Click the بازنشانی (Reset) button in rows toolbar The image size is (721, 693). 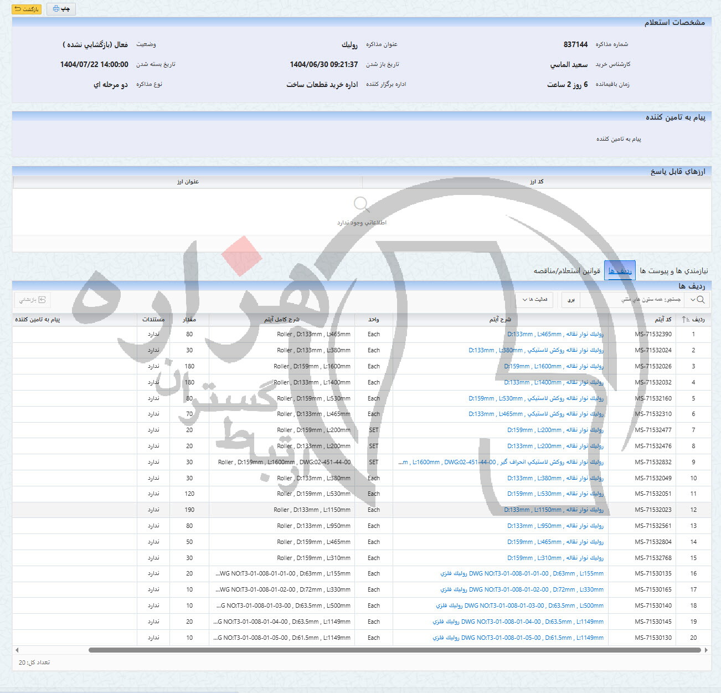[x=33, y=300]
